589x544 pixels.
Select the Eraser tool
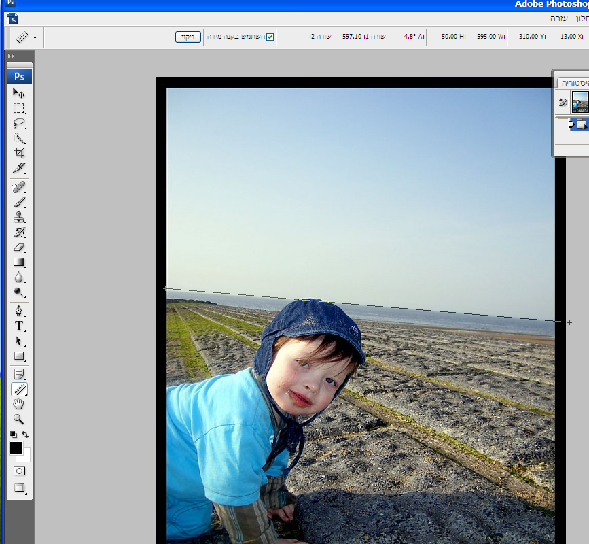[x=19, y=248]
